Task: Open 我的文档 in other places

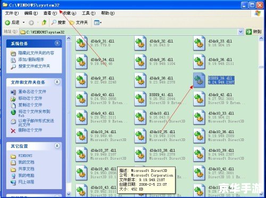Action: [x=26, y=162]
